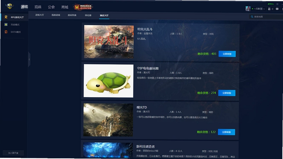Check the 39ms network latency indicator
The width and height of the screenshot is (283, 159).
(271, 4)
